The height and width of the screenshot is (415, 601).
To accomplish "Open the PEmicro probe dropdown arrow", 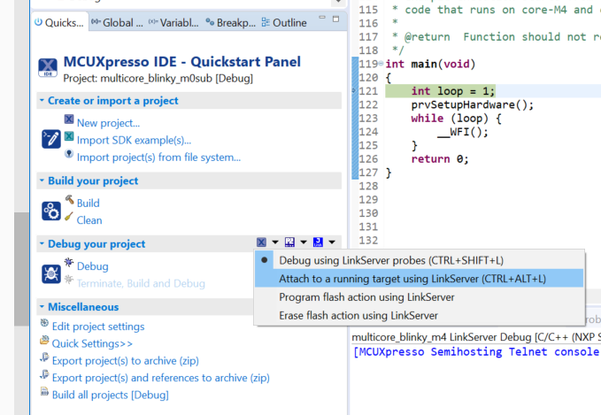I will (x=304, y=242).
